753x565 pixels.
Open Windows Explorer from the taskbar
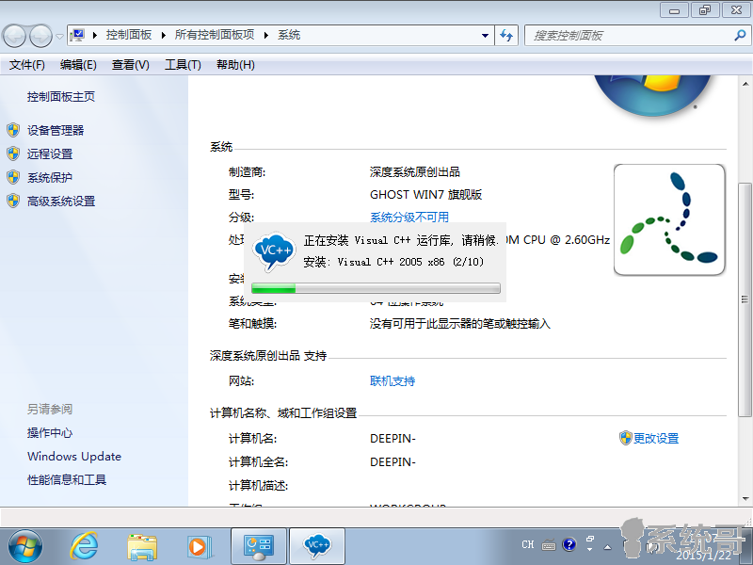(142, 547)
